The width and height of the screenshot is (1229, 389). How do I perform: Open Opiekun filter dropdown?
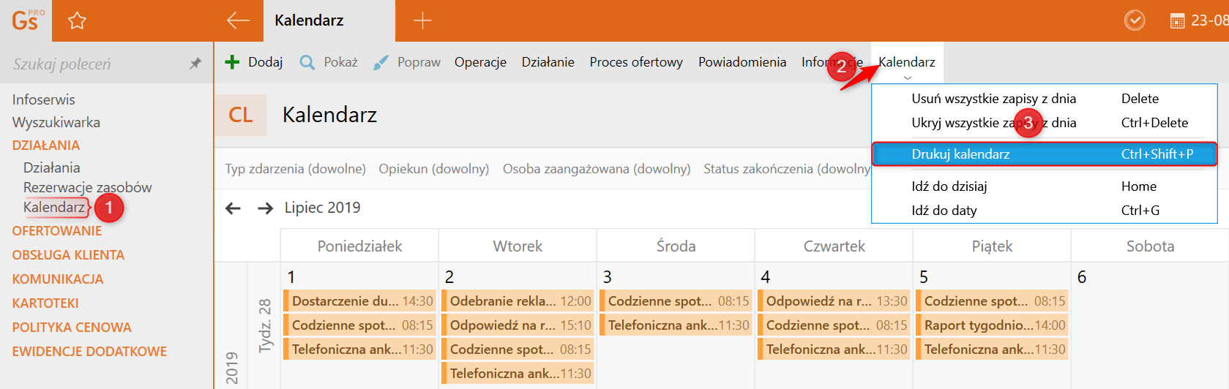point(433,169)
